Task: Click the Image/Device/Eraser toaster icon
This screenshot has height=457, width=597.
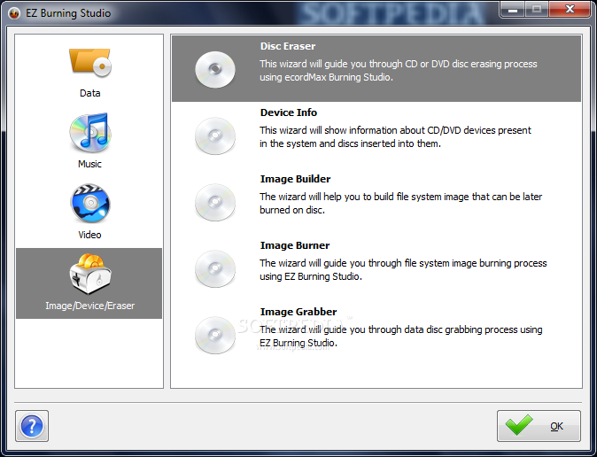Action: tap(89, 274)
